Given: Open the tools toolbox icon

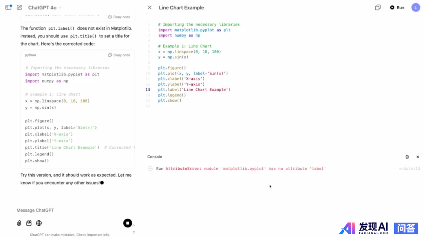Looking at the screenshot, I should (29, 223).
